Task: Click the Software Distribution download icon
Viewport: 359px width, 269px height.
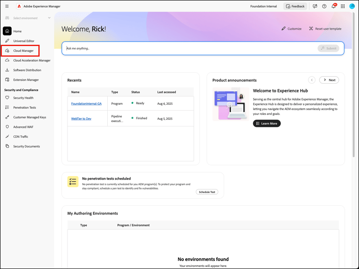Action: 7,70
